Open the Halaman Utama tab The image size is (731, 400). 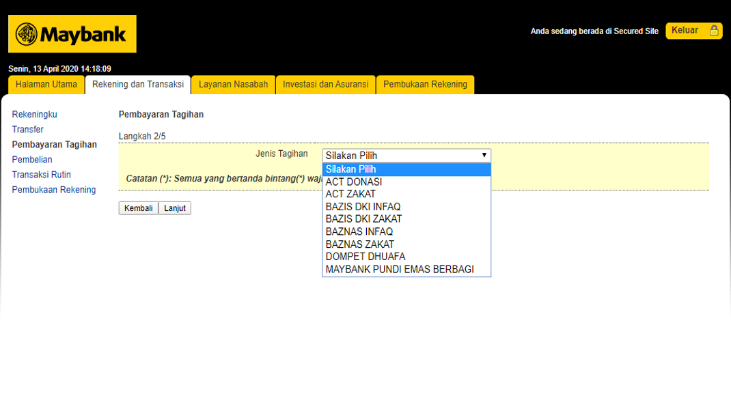(x=46, y=85)
